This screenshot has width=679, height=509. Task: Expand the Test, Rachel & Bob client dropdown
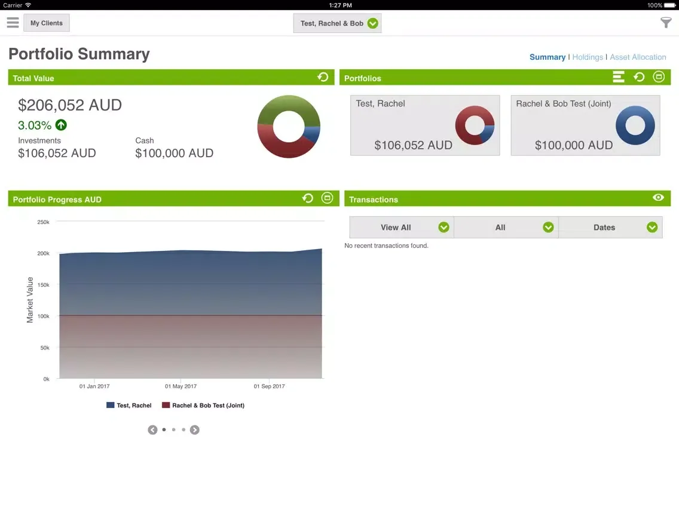pos(337,23)
